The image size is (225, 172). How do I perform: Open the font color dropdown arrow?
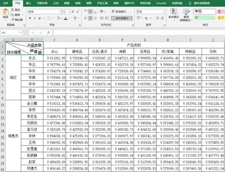(69, 18)
